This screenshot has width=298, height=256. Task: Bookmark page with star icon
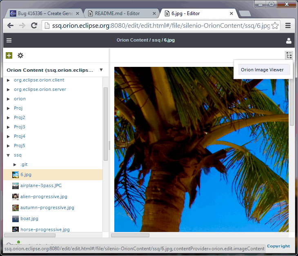[275, 25]
